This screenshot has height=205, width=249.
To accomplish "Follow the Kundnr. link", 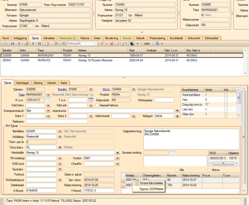I will (x=63, y=89).
